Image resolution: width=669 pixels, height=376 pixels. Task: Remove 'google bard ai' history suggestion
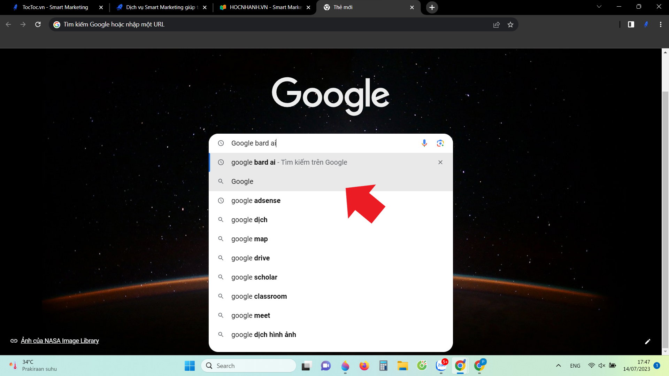click(440, 162)
